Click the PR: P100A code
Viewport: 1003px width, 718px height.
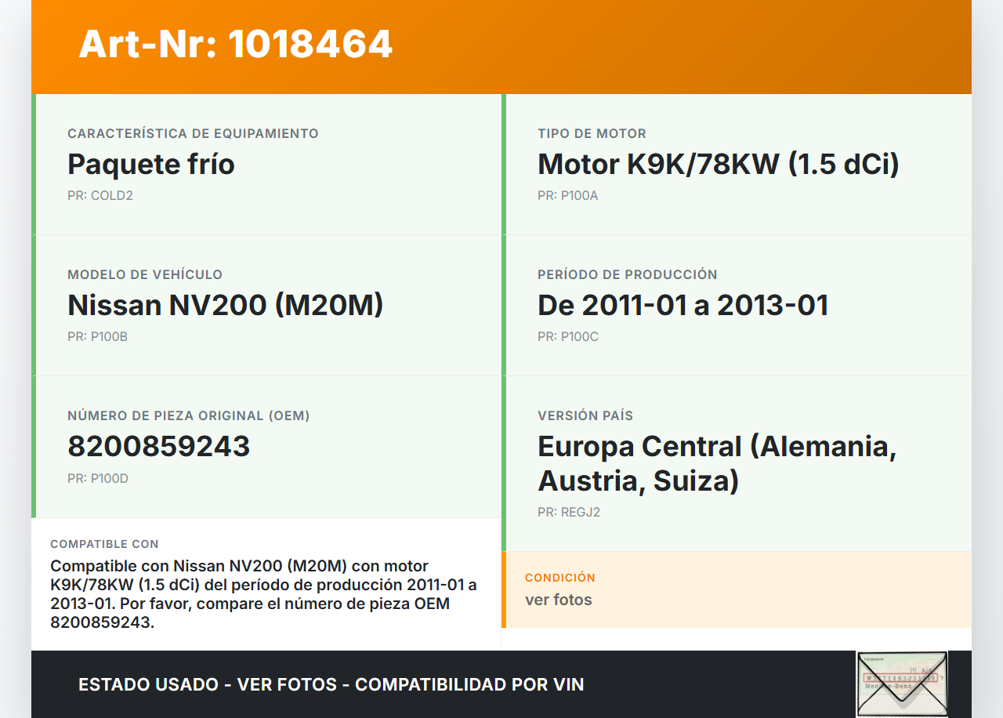coord(567,195)
